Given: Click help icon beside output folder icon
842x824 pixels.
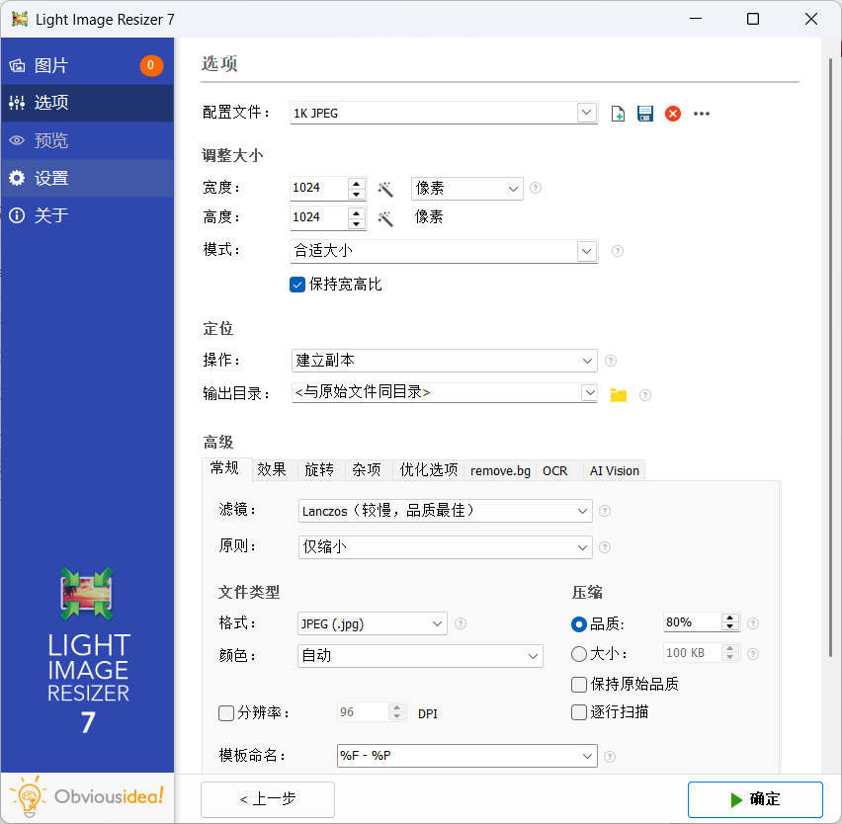Looking at the screenshot, I should tap(645, 395).
